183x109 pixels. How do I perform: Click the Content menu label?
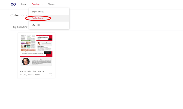click(36, 4)
